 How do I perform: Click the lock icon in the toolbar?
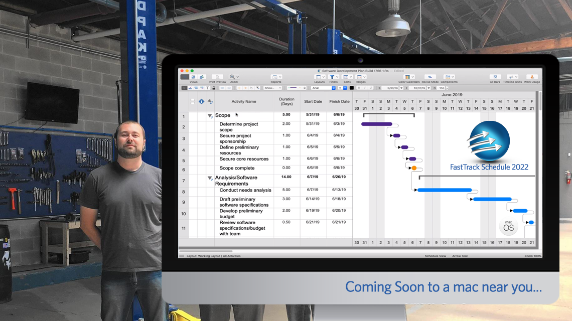tap(214, 88)
